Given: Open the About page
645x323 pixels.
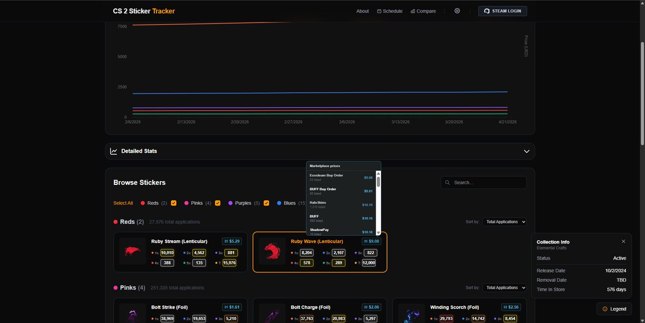Looking at the screenshot, I should (x=362, y=11).
